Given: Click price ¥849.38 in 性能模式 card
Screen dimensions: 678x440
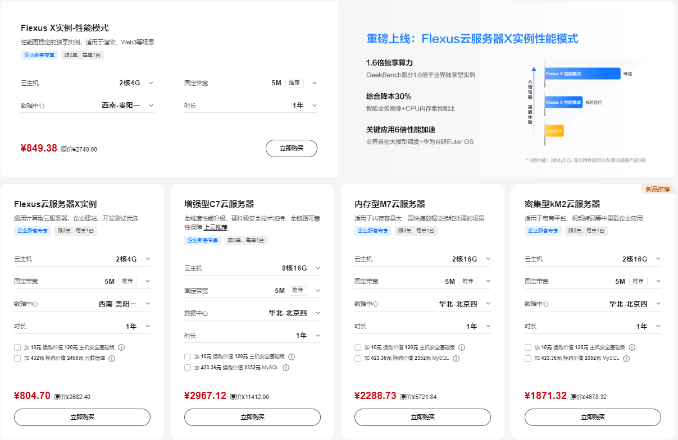Looking at the screenshot, I should pos(39,148).
